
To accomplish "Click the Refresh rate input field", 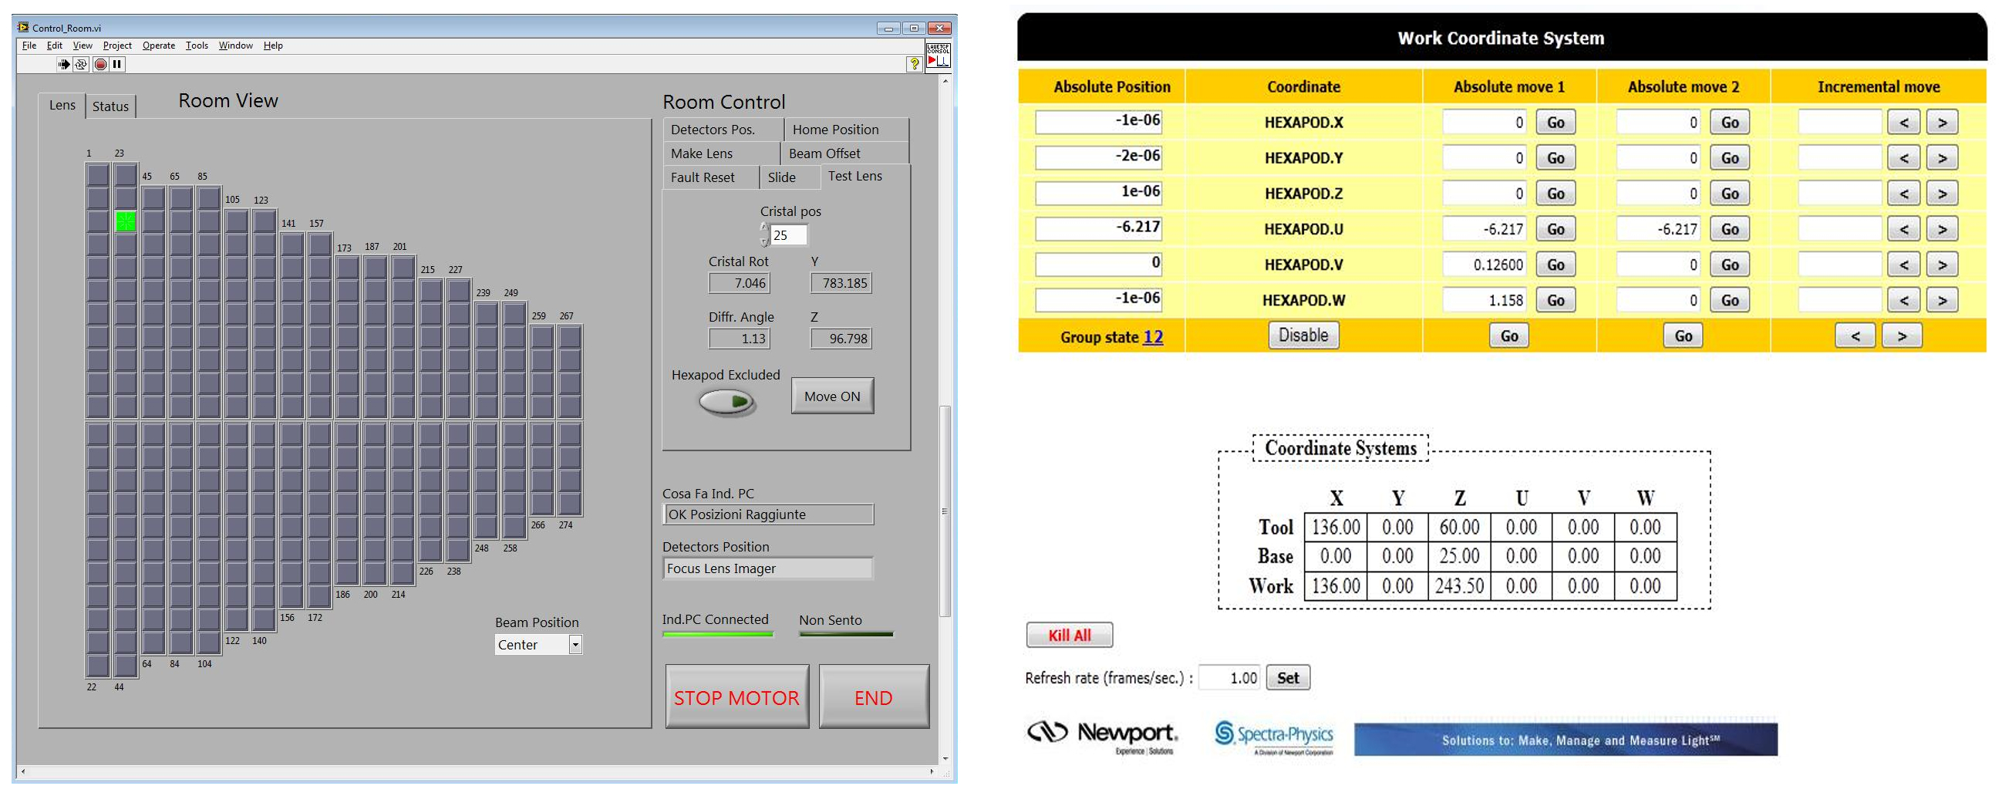I will coord(1229,678).
